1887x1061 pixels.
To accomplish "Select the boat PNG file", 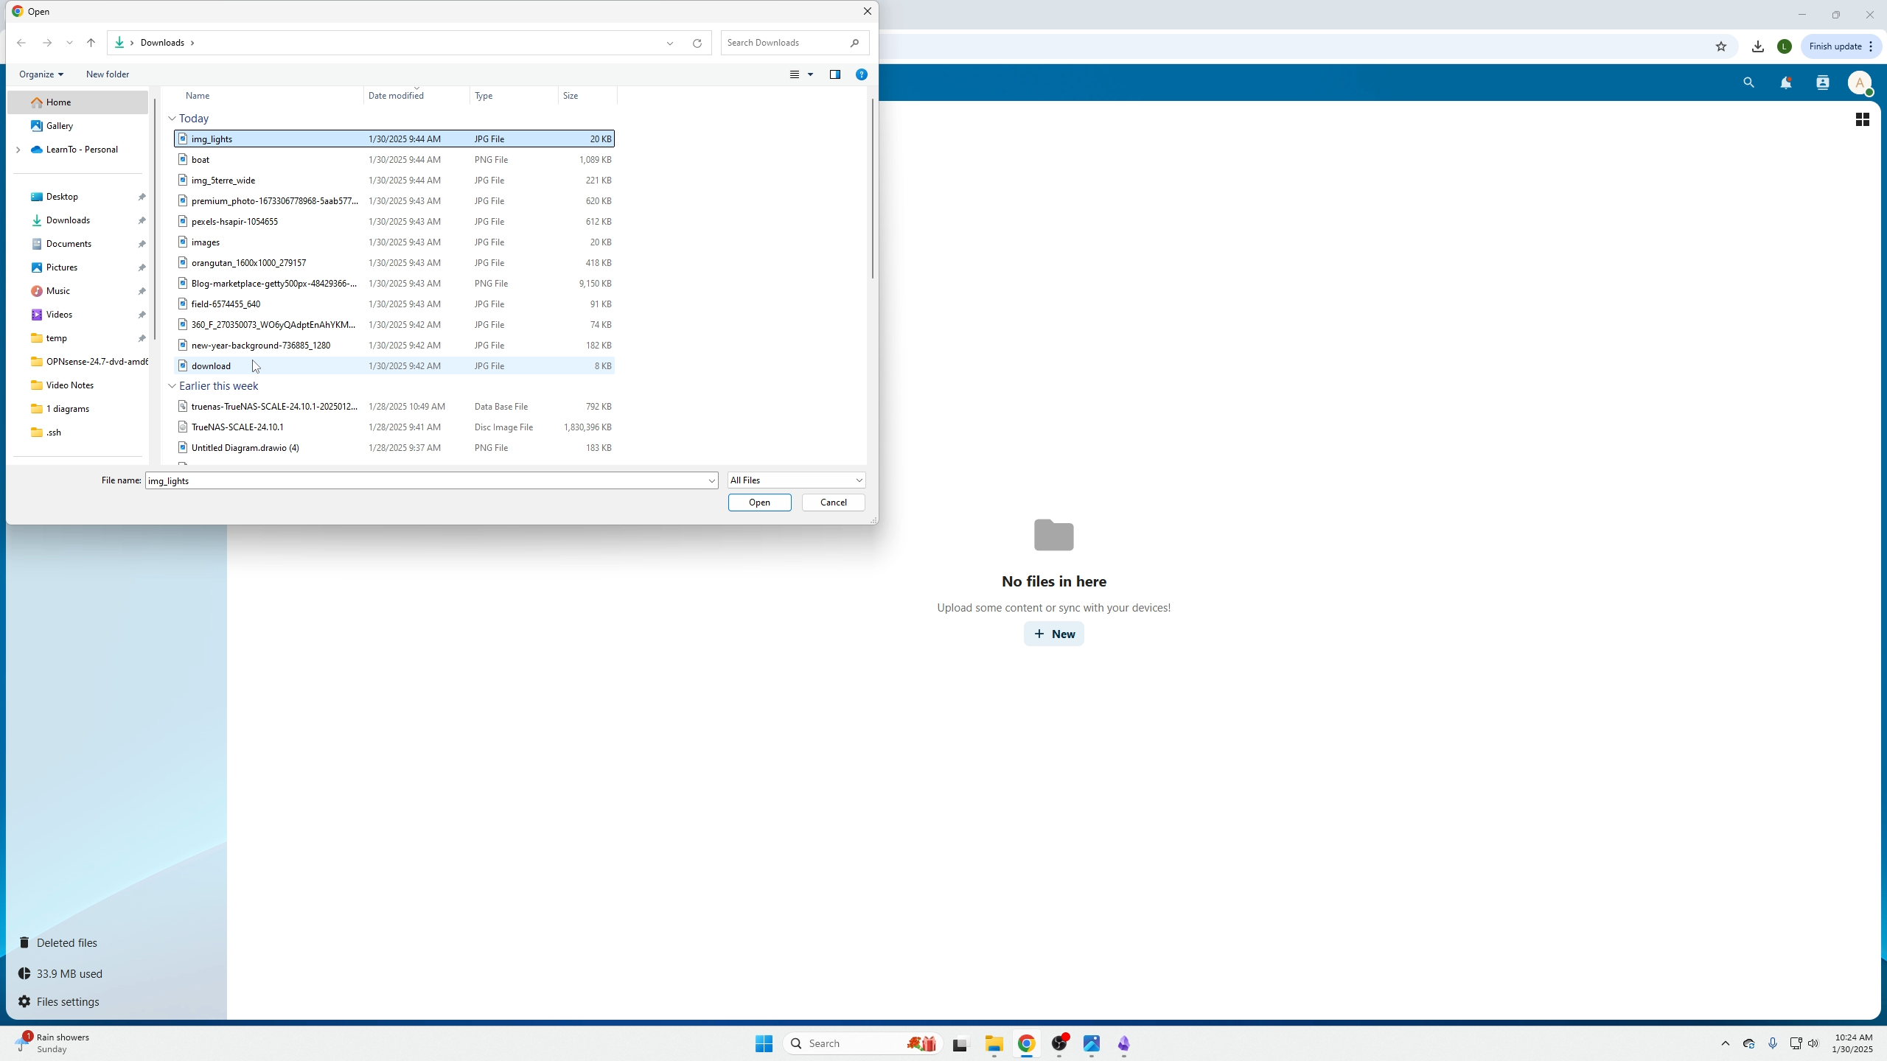I will click(200, 160).
